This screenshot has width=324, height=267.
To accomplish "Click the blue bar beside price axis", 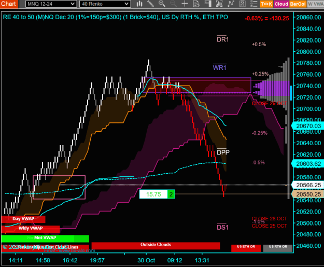I will coord(291,93).
